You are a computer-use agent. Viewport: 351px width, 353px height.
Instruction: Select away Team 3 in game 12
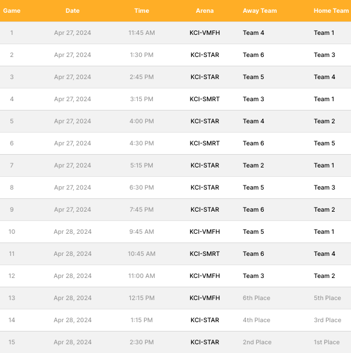(x=253, y=275)
